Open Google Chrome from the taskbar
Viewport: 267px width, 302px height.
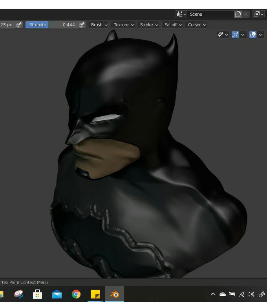coord(76,294)
